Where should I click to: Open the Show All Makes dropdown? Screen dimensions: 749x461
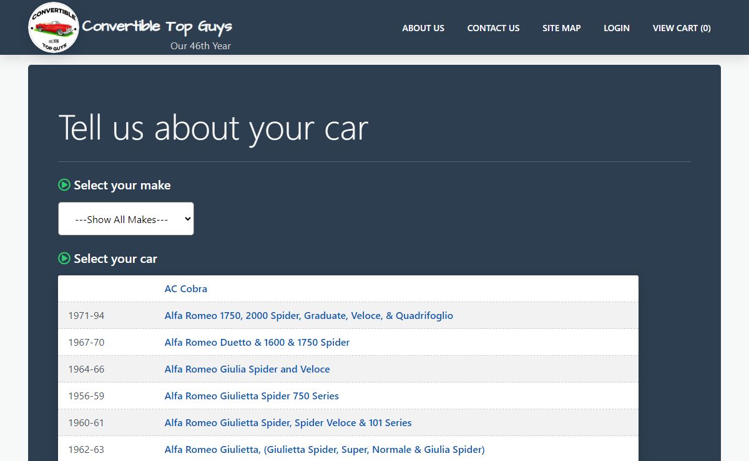click(x=126, y=219)
